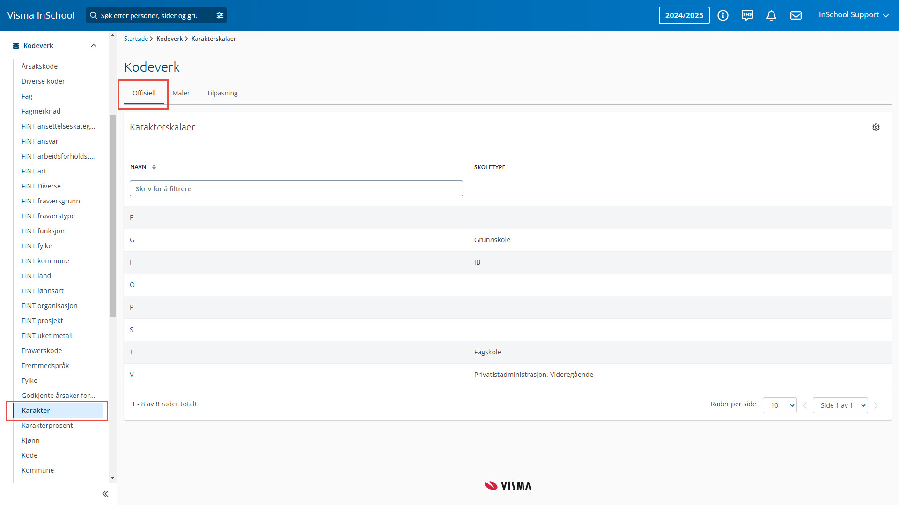Click the 2024/2025 school year button

tap(684, 15)
